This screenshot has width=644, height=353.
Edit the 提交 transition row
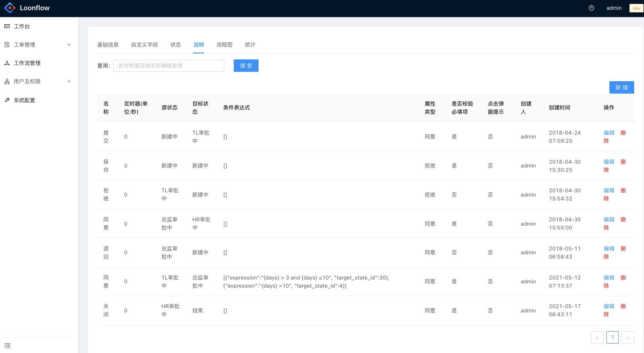pyautogui.click(x=609, y=133)
